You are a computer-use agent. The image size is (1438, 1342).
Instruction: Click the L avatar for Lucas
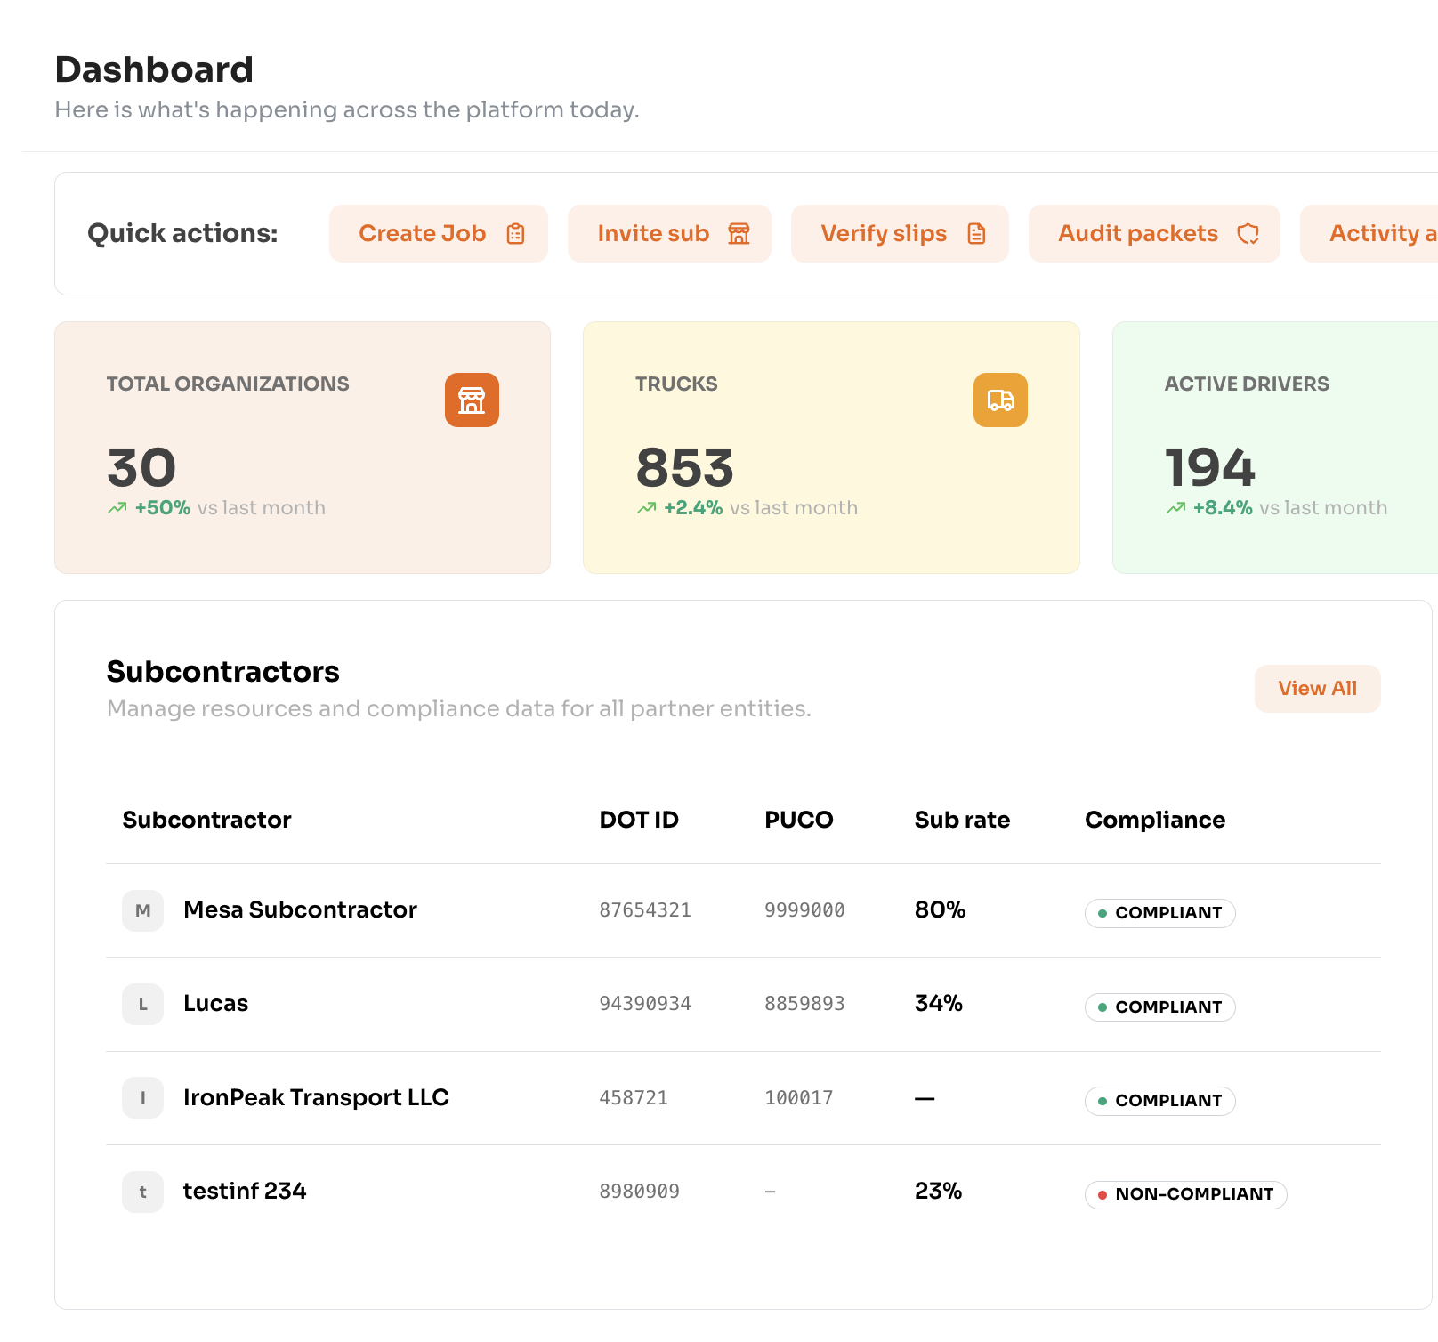click(x=143, y=1005)
